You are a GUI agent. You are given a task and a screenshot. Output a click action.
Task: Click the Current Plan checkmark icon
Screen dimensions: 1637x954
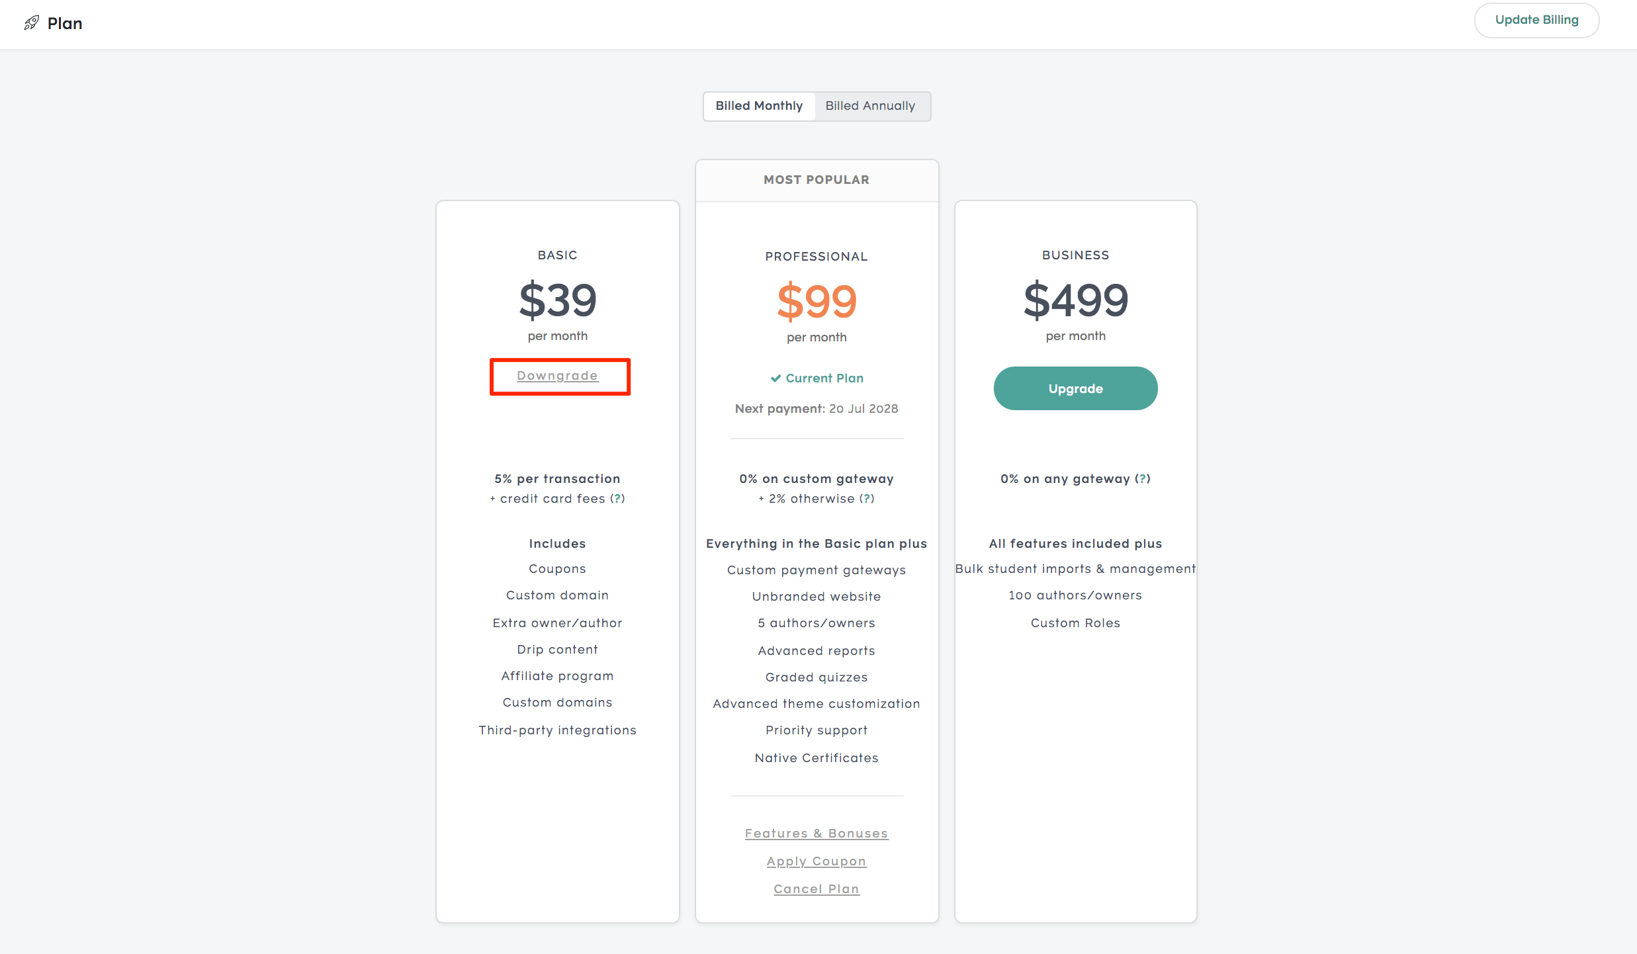[775, 378]
